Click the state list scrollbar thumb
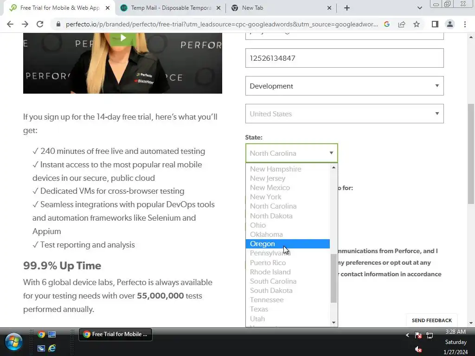475x356 pixels. (x=334, y=278)
